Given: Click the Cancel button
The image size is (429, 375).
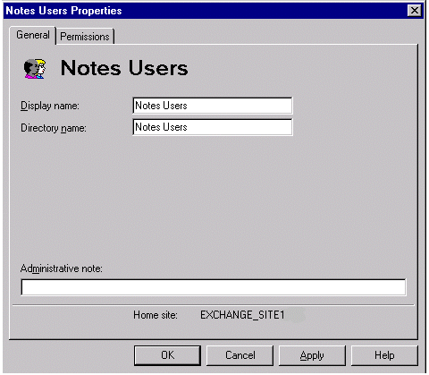Looking at the screenshot, I should pyautogui.click(x=240, y=355).
